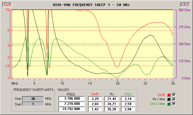The height and width of the screenshot is (115, 193).
Task: Click the Stop frequency field showing 30
Action: pos(33,99)
